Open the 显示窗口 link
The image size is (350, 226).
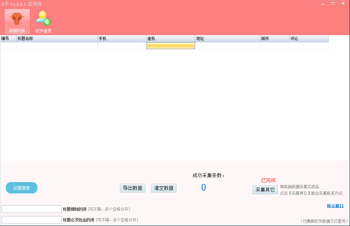[335, 206]
